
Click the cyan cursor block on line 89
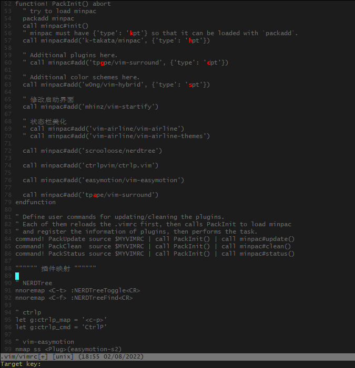pyautogui.click(x=17, y=276)
